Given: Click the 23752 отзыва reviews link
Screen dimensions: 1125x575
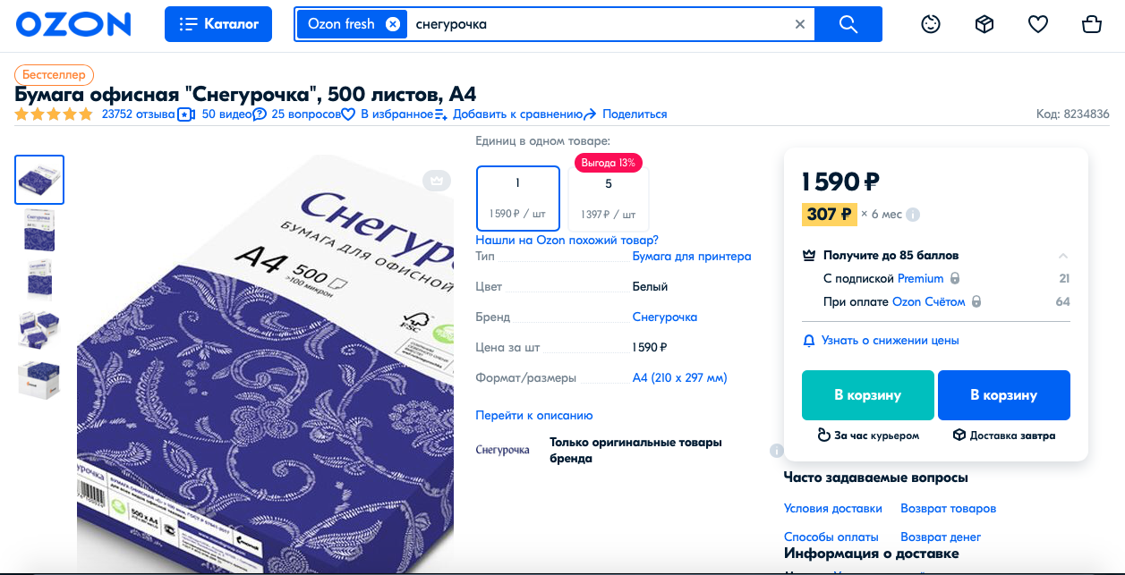Looking at the screenshot, I should (x=138, y=114).
